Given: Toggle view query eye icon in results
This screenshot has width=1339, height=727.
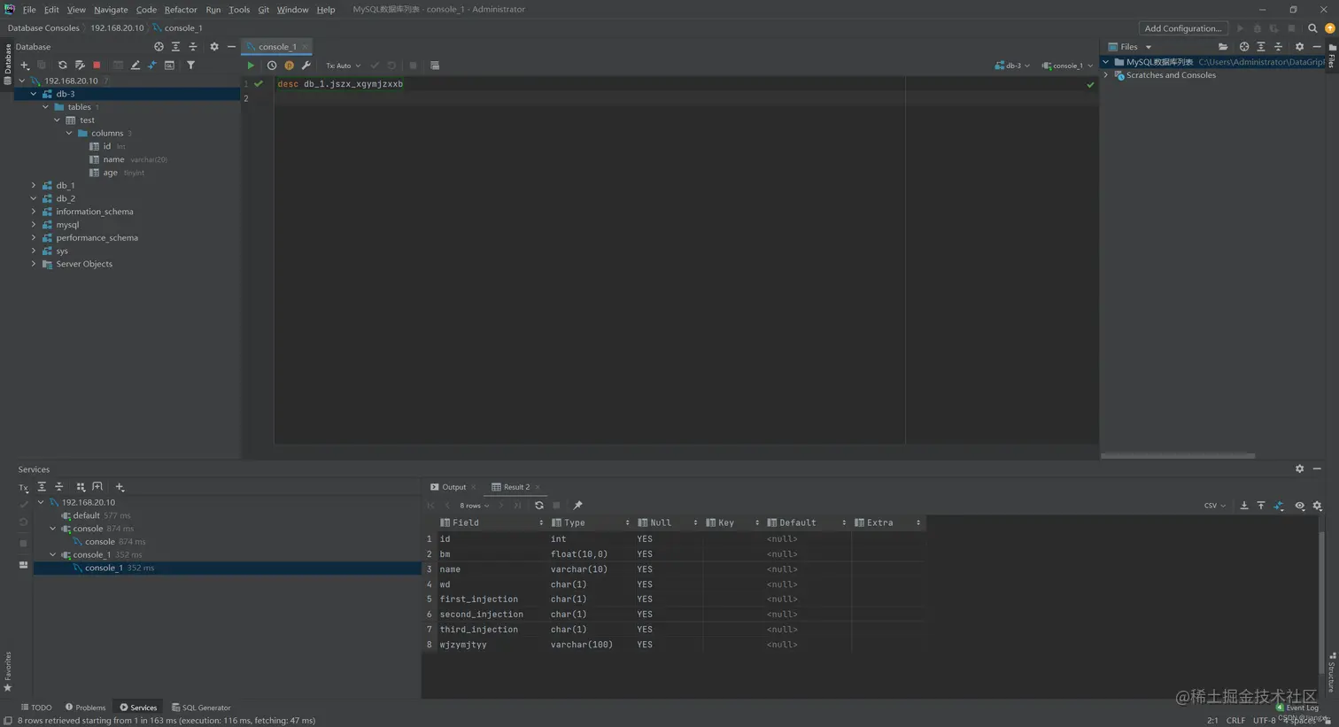Looking at the screenshot, I should click(1300, 506).
